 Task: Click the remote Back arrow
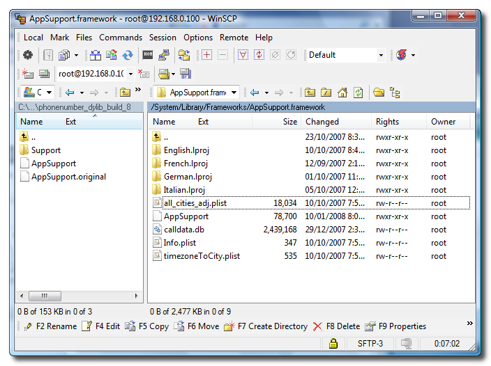255,93
